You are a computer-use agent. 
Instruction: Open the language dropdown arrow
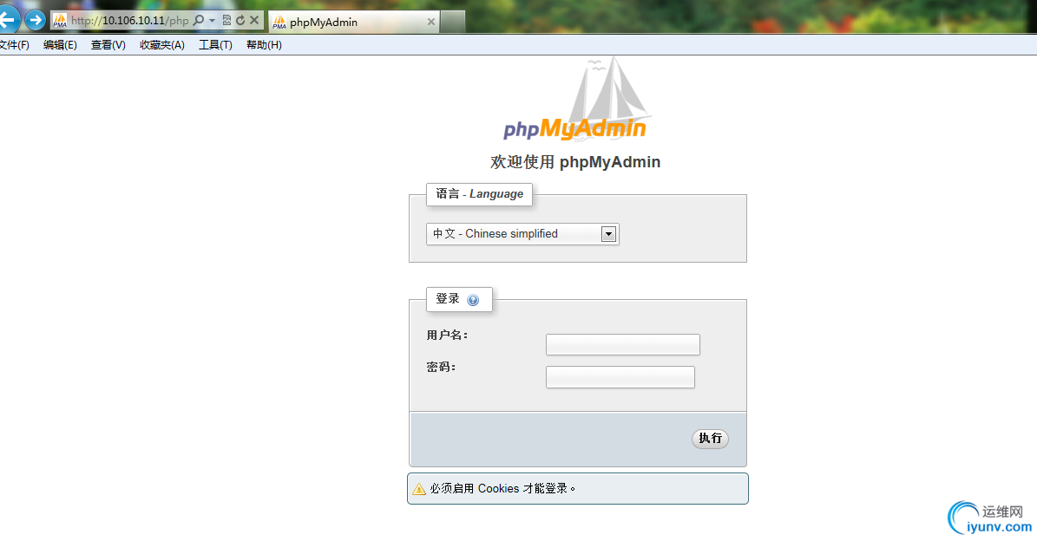click(x=608, y=234)
